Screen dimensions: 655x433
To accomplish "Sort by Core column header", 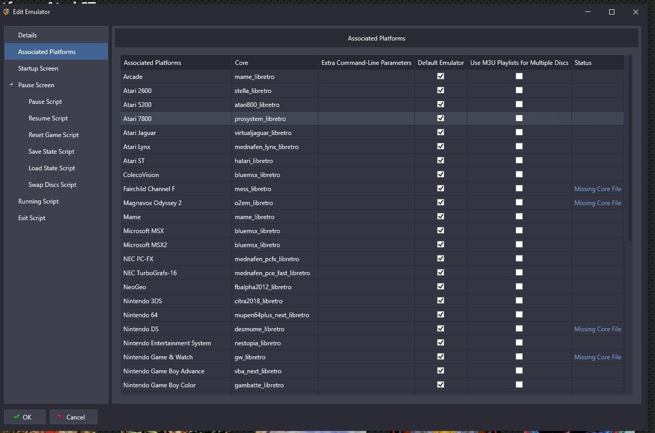I will point(275,63).
